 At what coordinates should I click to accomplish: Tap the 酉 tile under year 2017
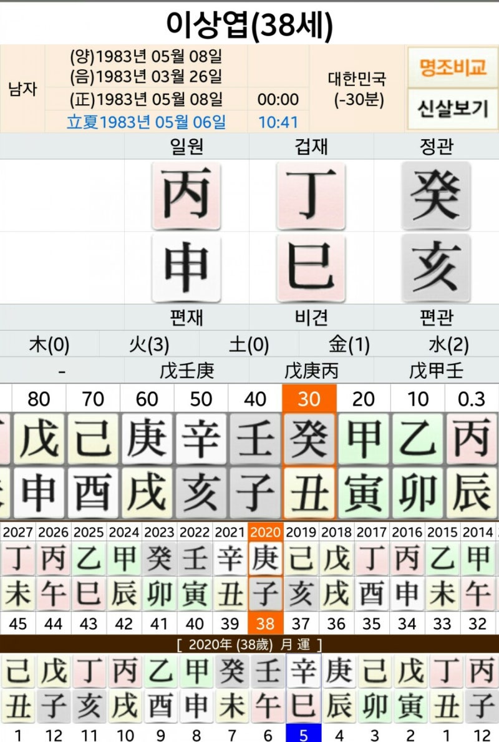click(371, 593)
